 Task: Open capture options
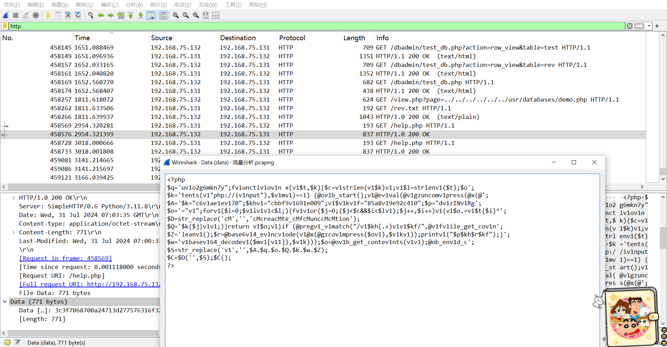coord(36,15)
